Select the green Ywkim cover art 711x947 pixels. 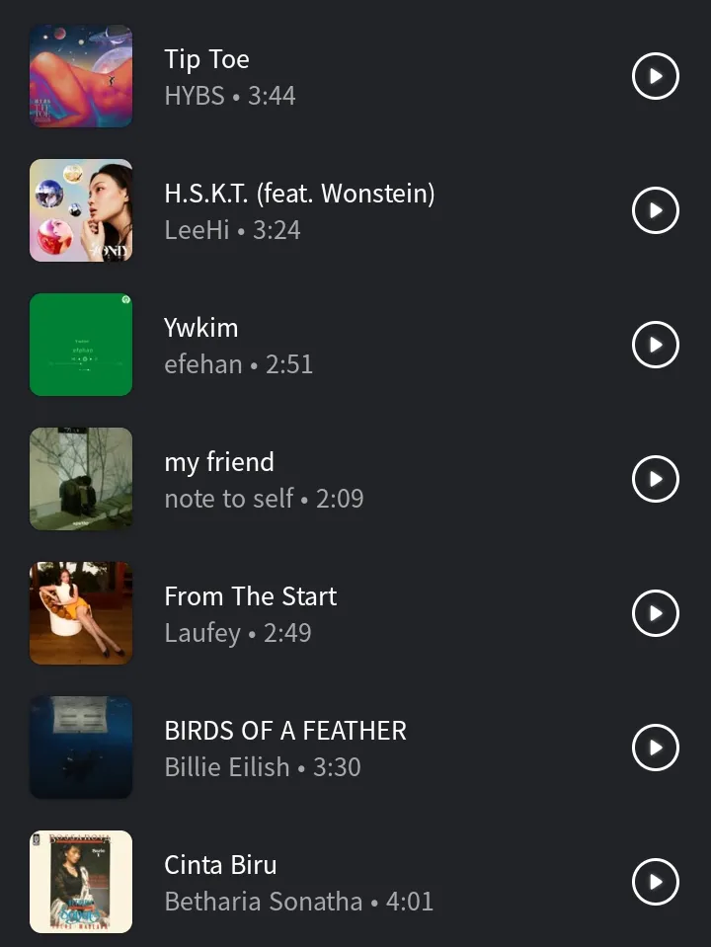(81, 345)
